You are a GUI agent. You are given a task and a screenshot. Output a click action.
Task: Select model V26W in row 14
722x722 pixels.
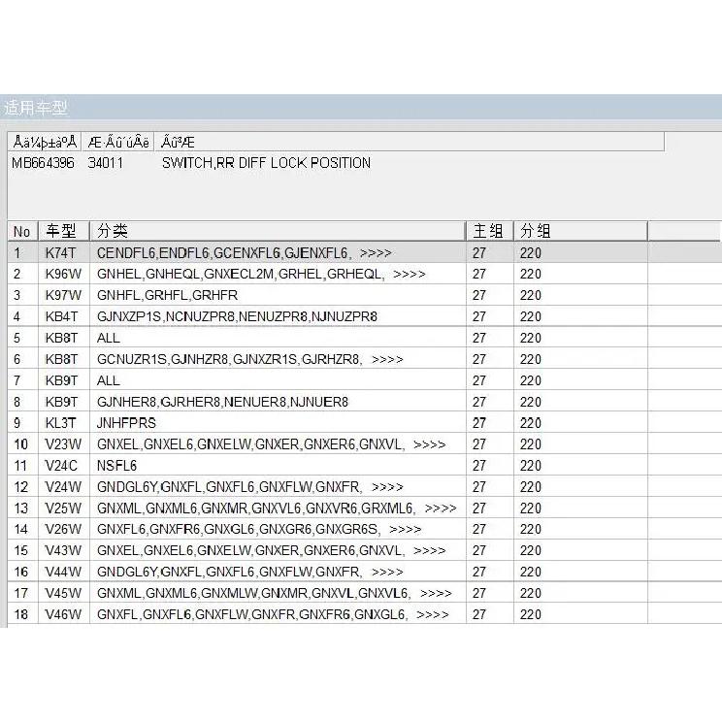click(63, 529)
